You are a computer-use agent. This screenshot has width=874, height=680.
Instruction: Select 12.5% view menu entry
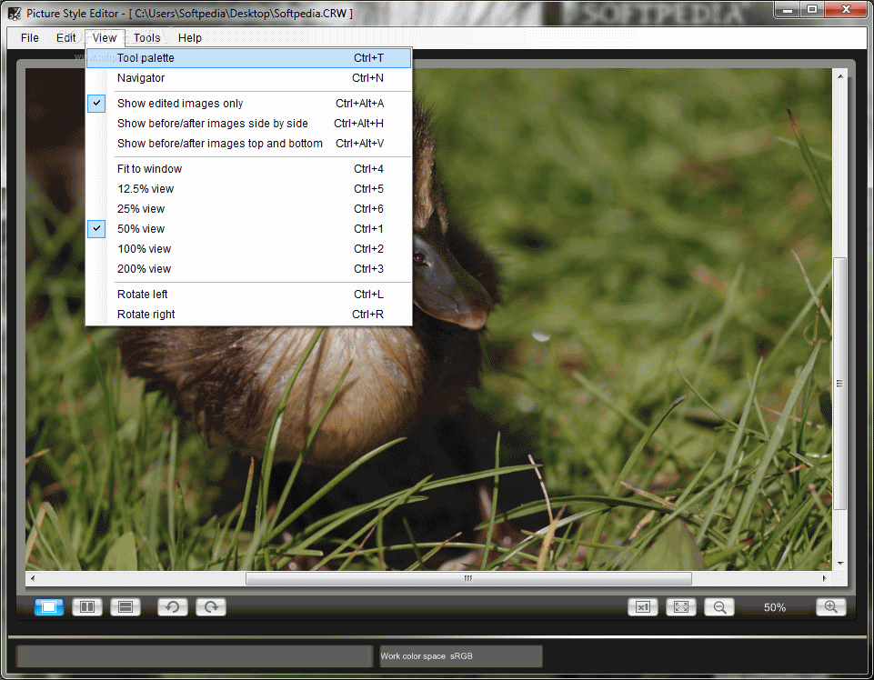(x=248, y=189)
